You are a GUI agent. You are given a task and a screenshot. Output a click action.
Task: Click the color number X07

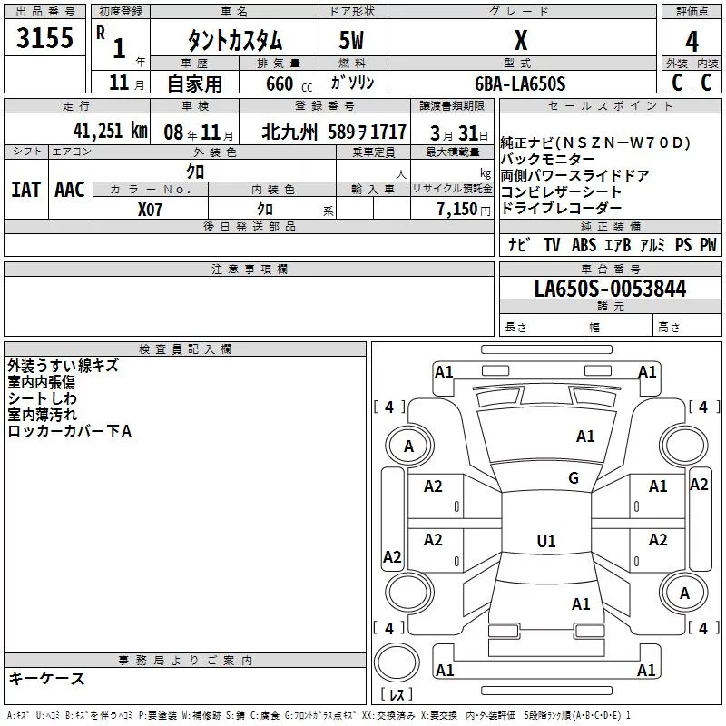click(x=150, y=210)
